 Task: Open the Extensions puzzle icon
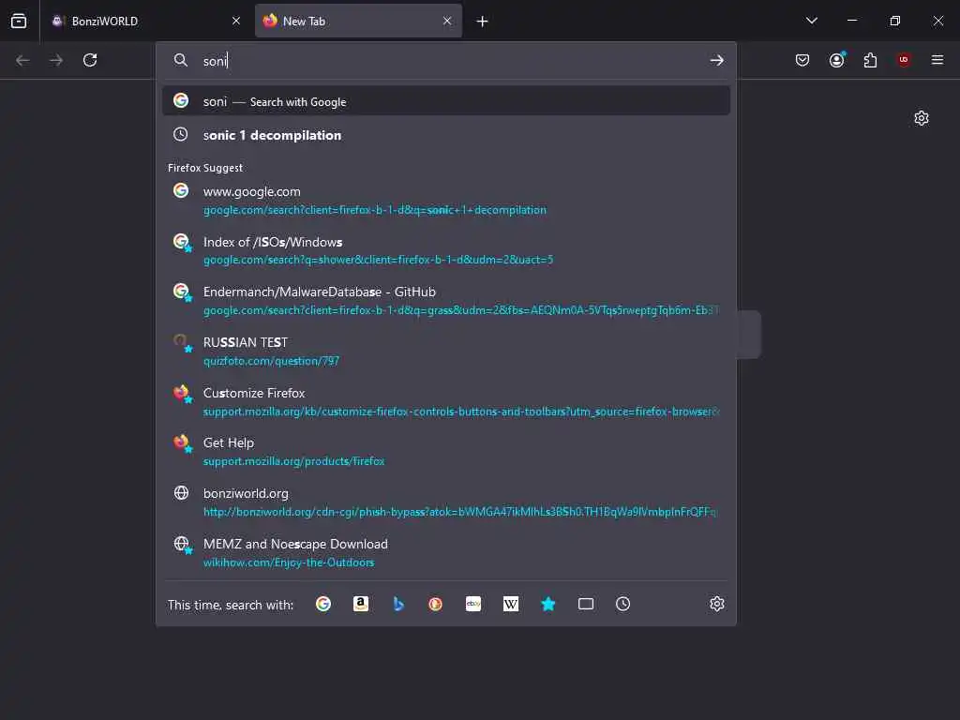click(x=870, y=60)
